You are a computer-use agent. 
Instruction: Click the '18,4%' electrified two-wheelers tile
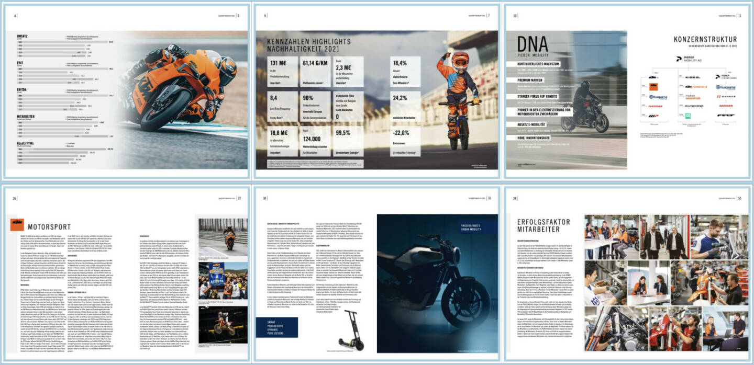(x=405, y=73)
